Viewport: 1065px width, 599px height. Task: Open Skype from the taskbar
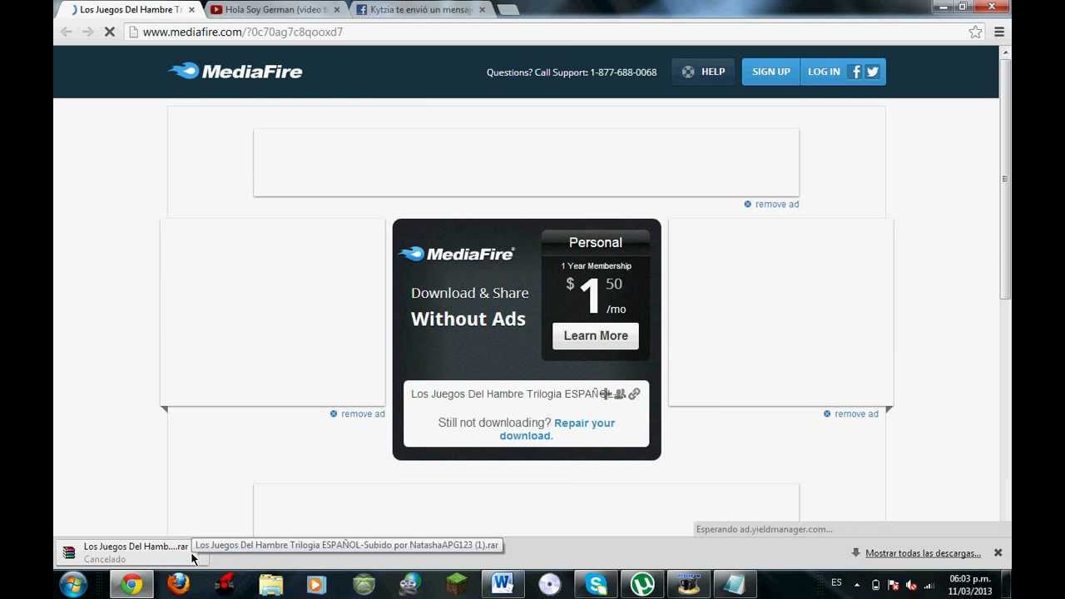596,585
